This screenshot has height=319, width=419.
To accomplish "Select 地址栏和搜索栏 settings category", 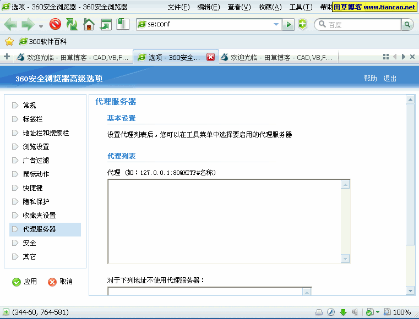I will (45, 133).
